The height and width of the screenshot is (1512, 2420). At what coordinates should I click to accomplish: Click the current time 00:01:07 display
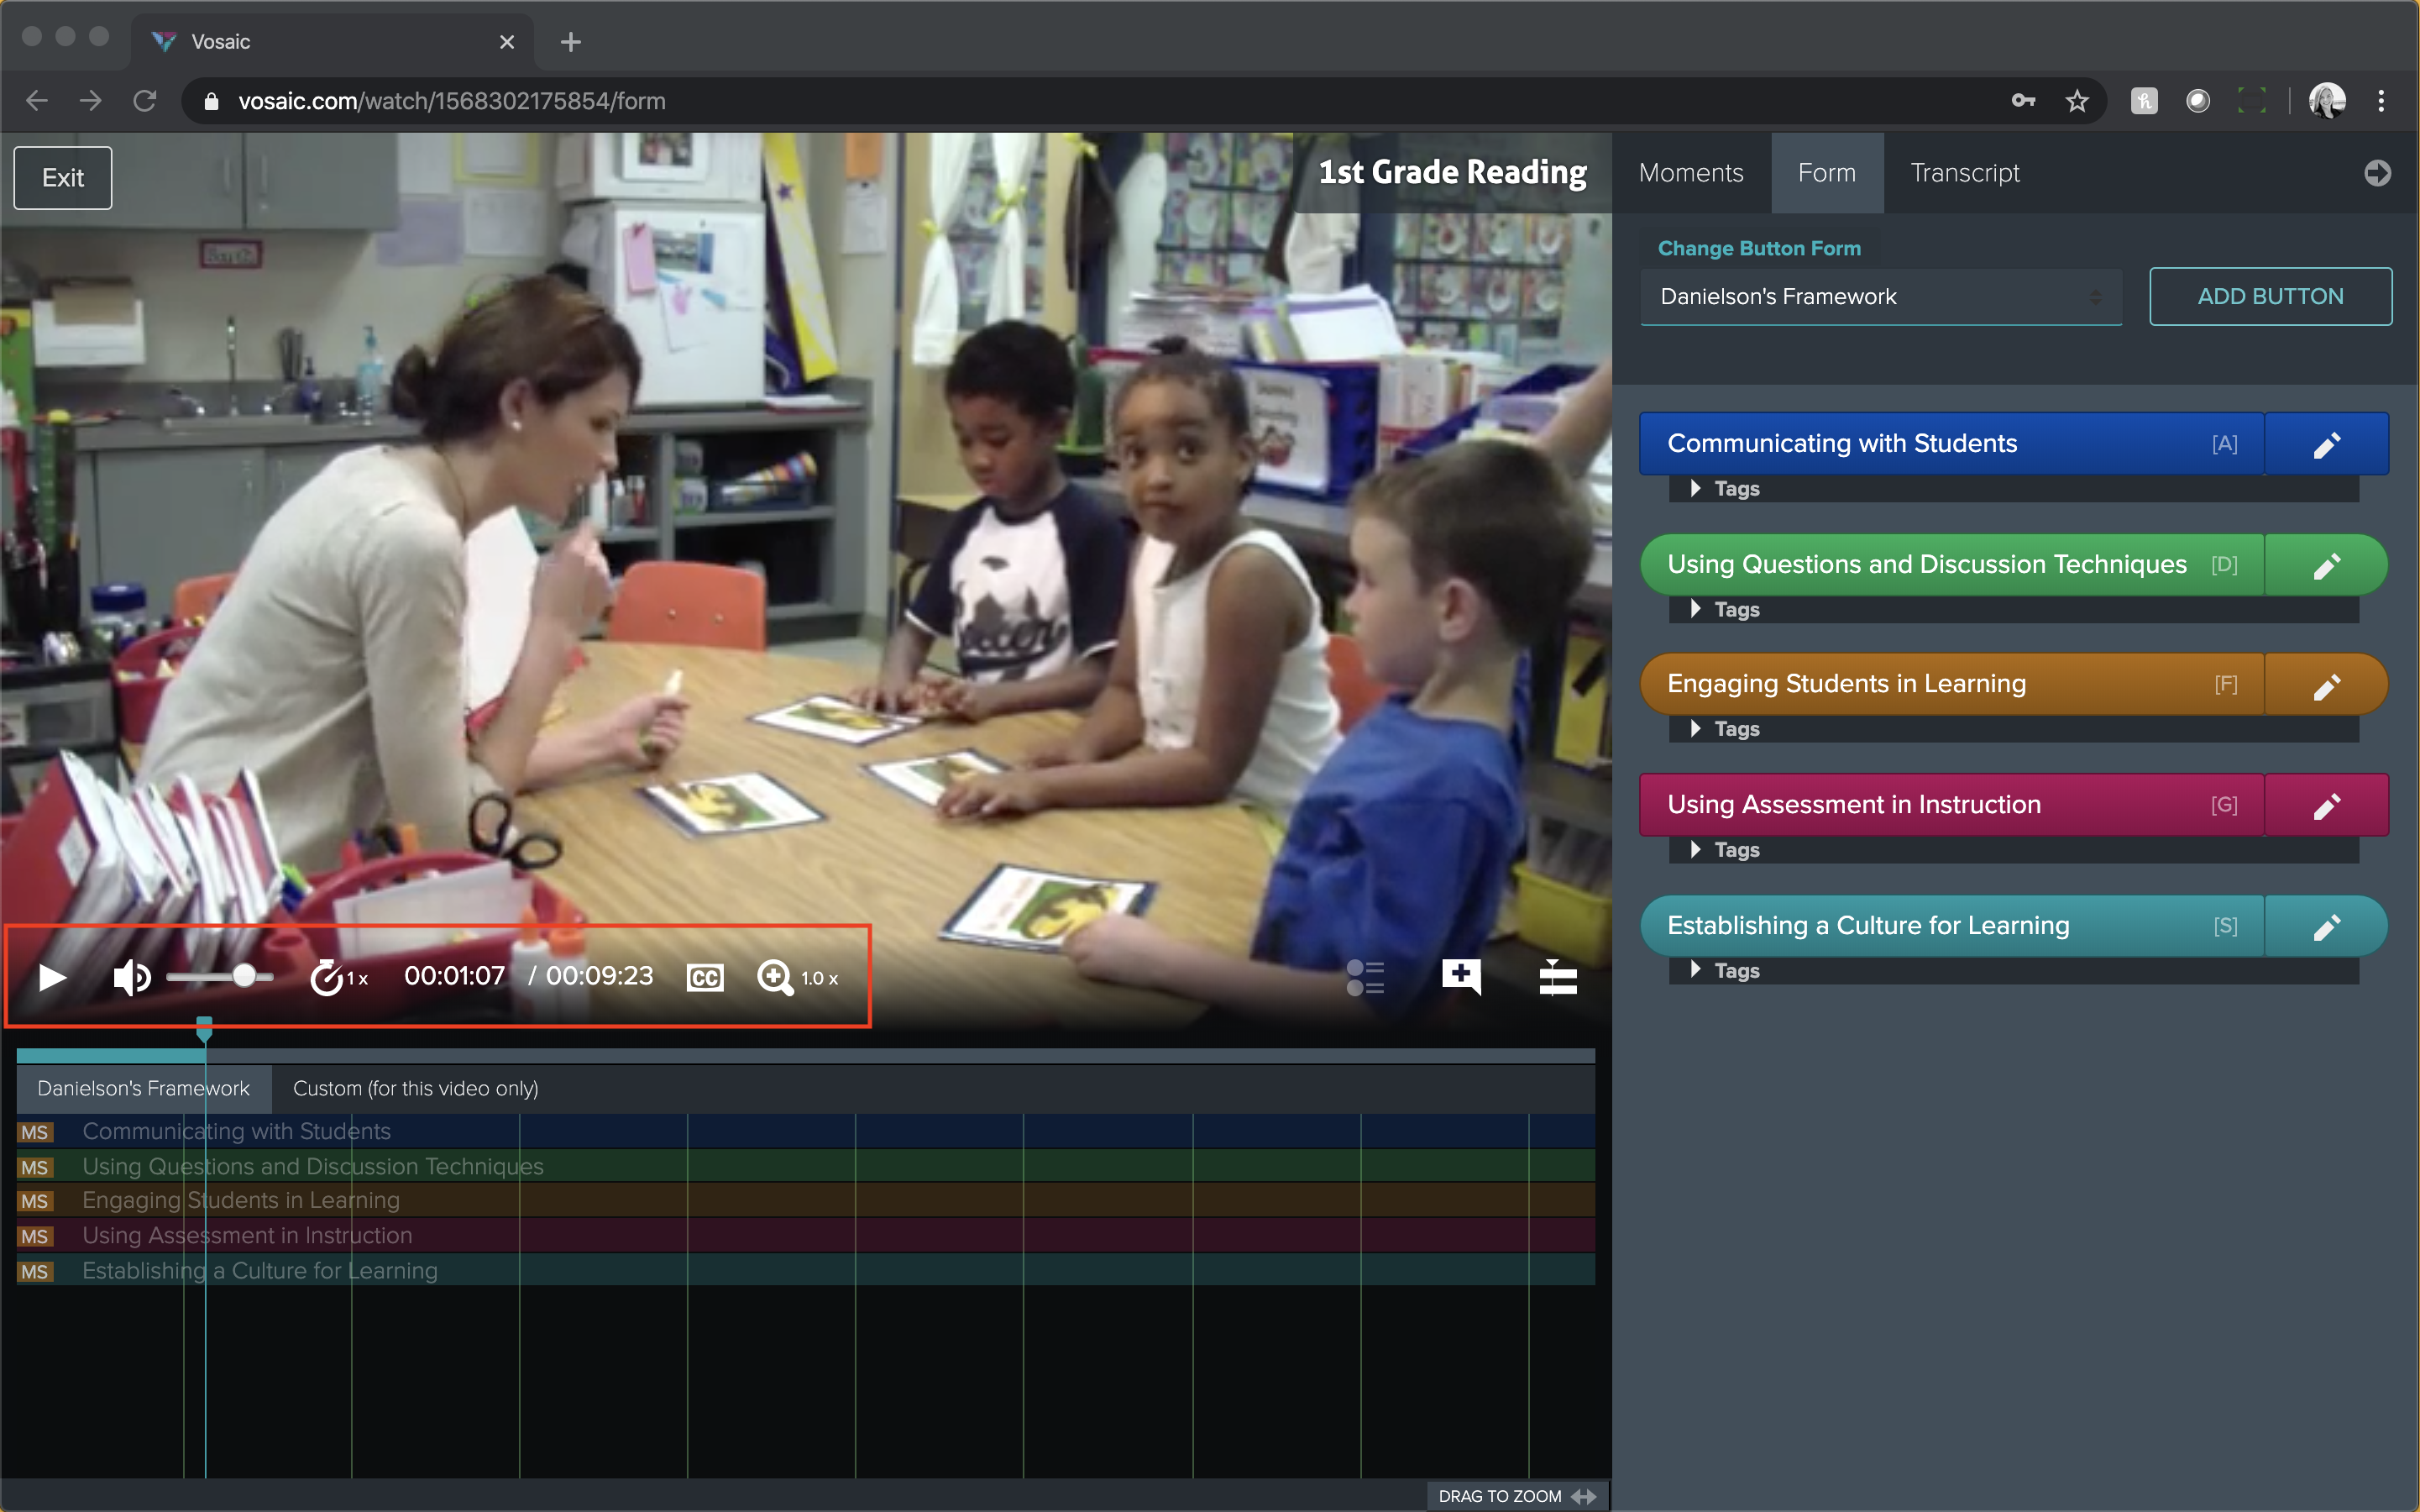453,976
